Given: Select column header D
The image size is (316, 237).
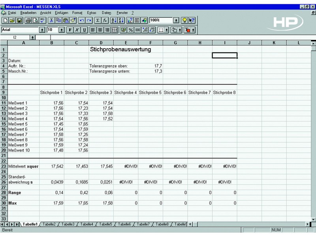Looking at the screenshot, I should [101, 43].
